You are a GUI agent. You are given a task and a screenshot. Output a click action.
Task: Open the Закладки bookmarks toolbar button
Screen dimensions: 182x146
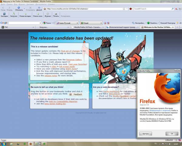(x=4, y=15)
